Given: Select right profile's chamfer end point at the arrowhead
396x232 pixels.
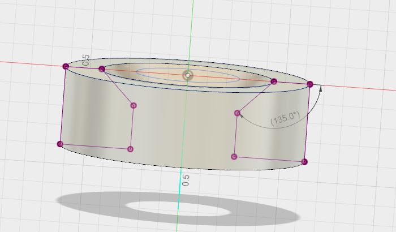Looking at the screenshot, I should pos(237,113).
